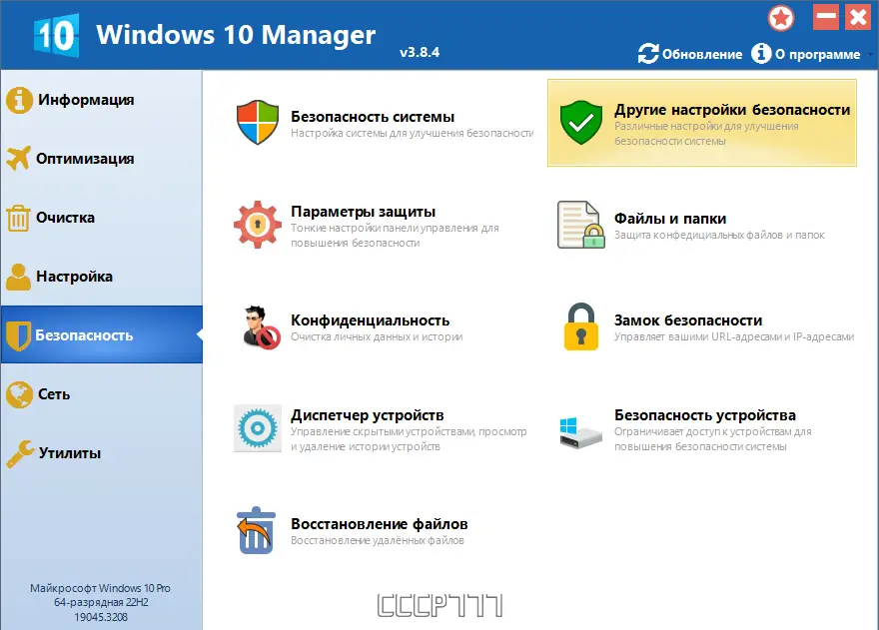Click text Майкрософт Windows 10 Pro

click(100, 588)
